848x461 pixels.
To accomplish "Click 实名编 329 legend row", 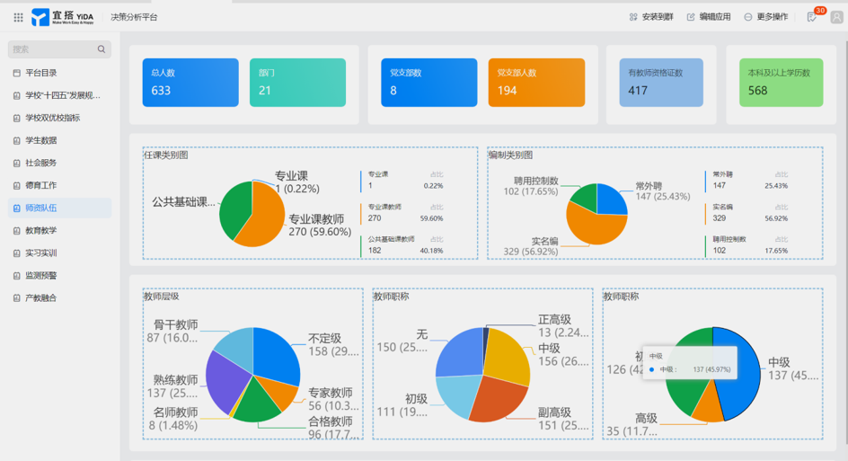I will pos(746,213).
